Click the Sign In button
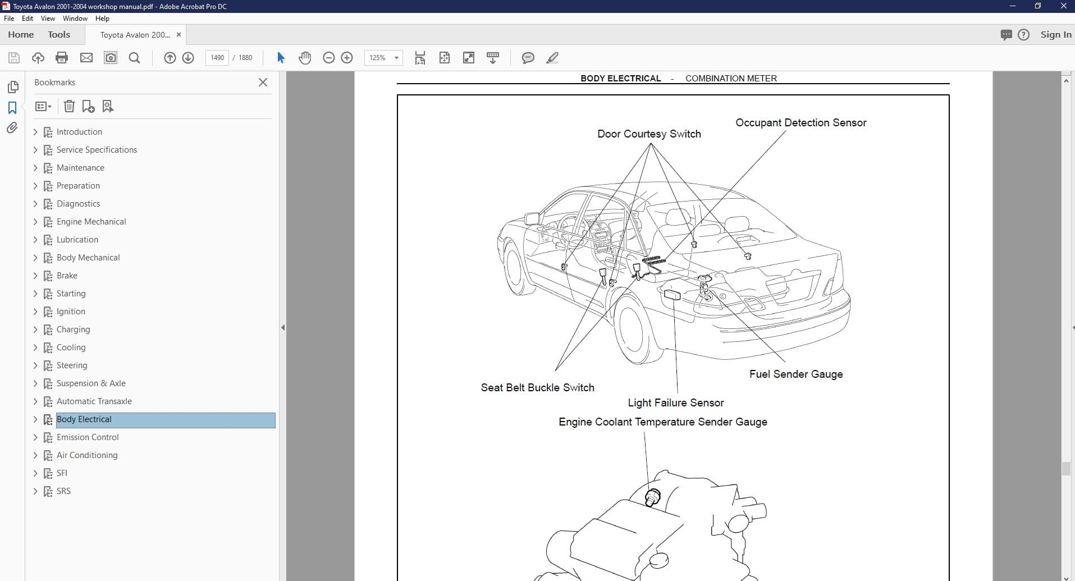 [1055, 35]
